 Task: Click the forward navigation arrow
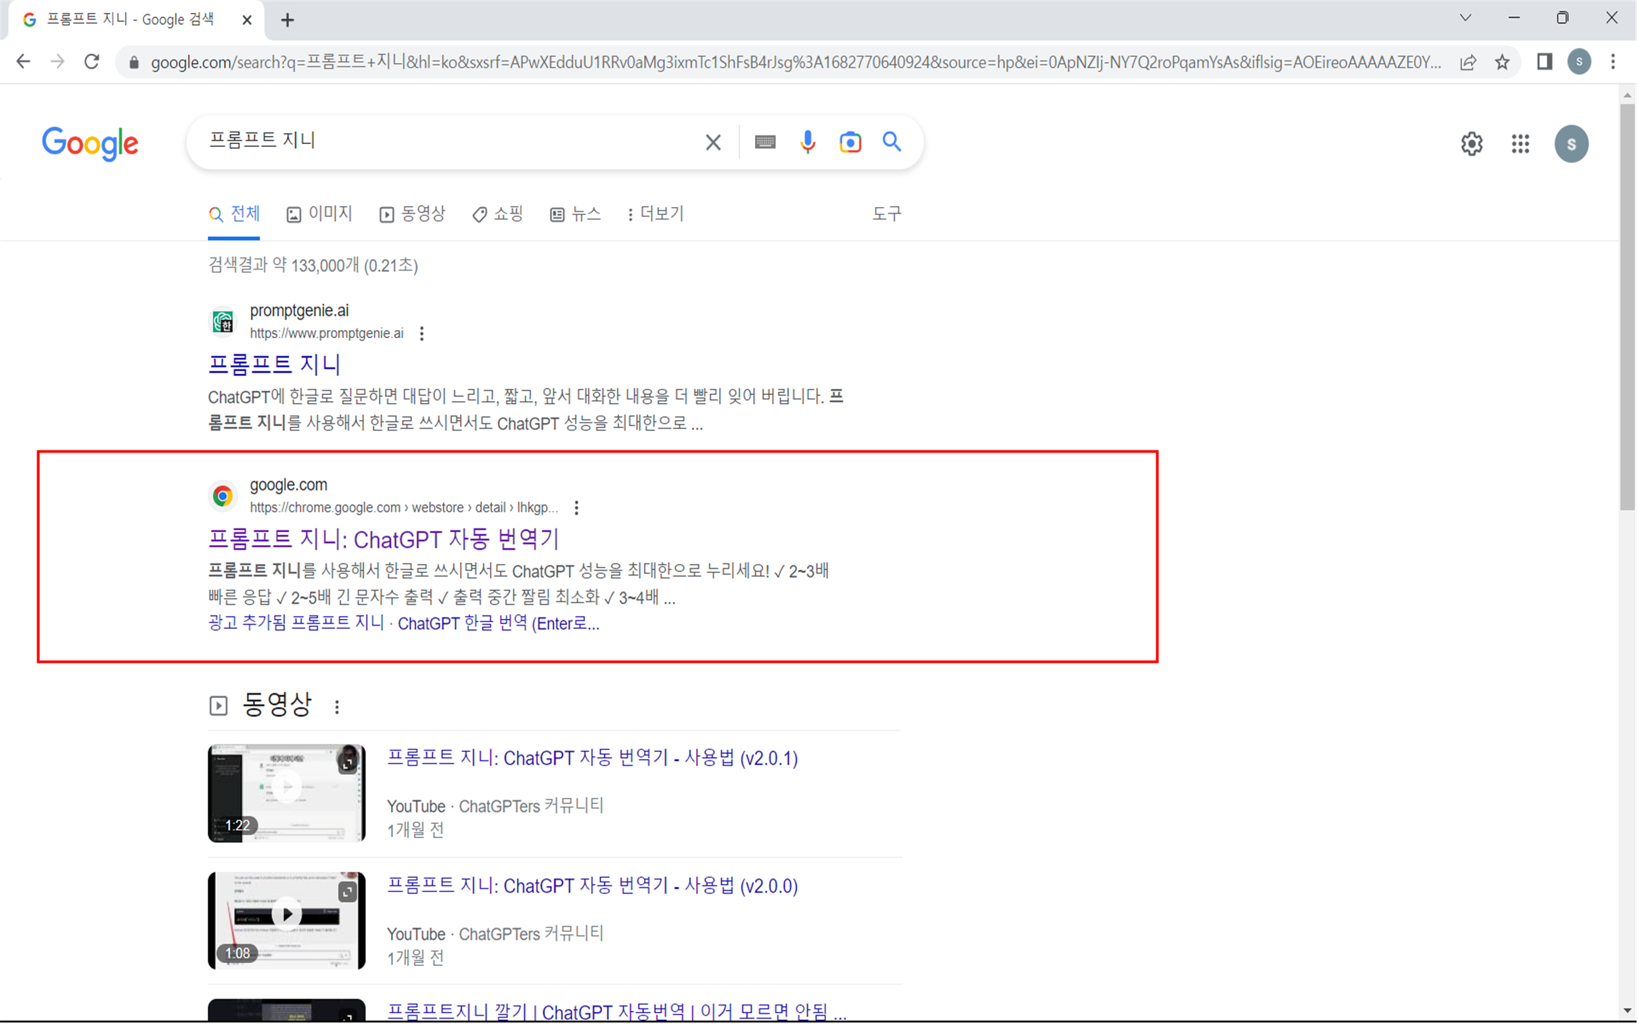click(58, 62)
